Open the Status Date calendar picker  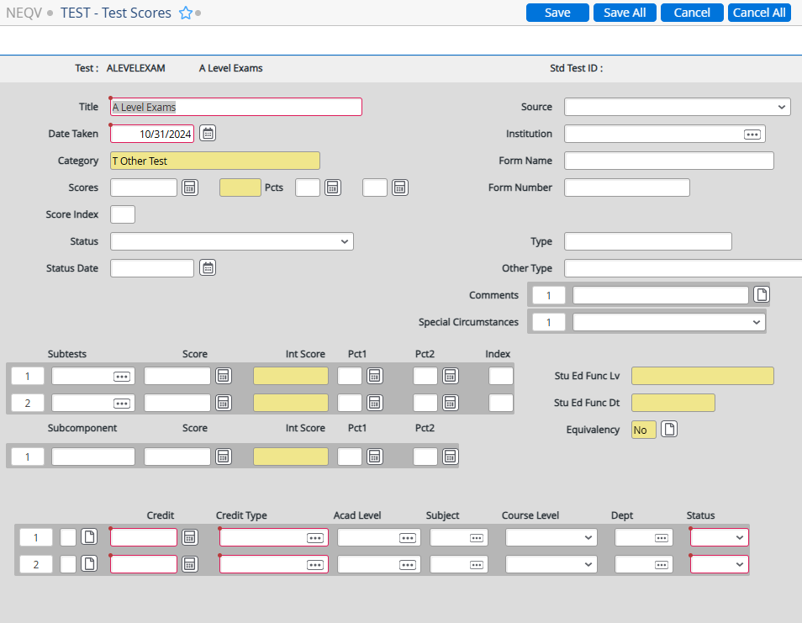point(208,268)
